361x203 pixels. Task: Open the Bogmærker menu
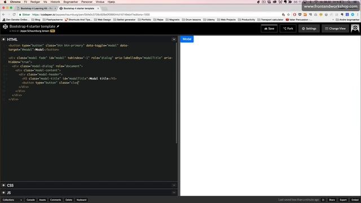tap(71, 2)
